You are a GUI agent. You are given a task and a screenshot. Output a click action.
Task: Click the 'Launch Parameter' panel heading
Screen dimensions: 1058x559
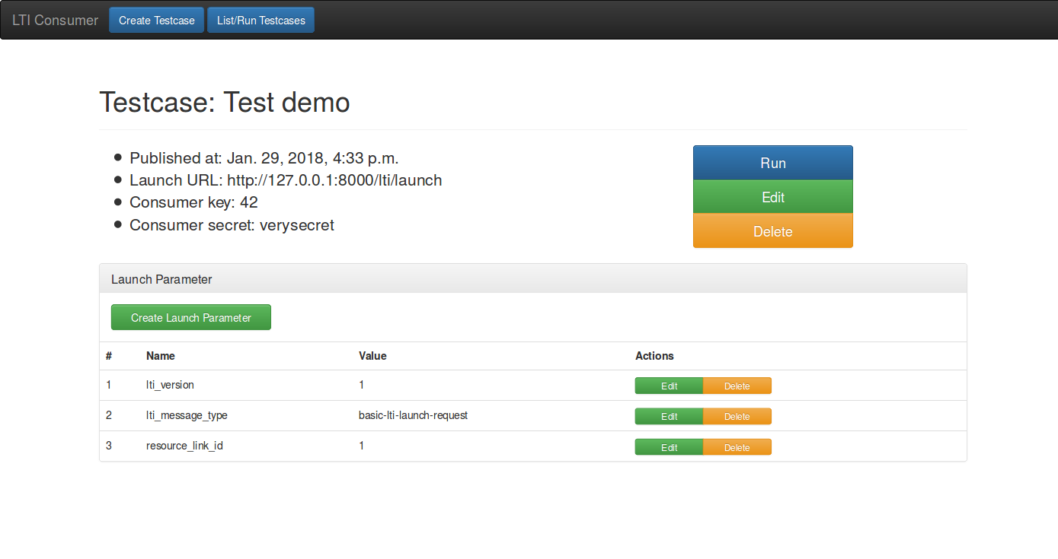click(533, 279)
